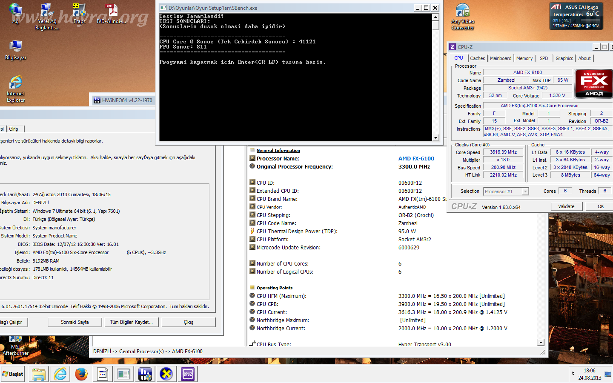Open Processor #1 selection dropdown
The height and width of the screenshot is (383, 613).
(506, 191)
